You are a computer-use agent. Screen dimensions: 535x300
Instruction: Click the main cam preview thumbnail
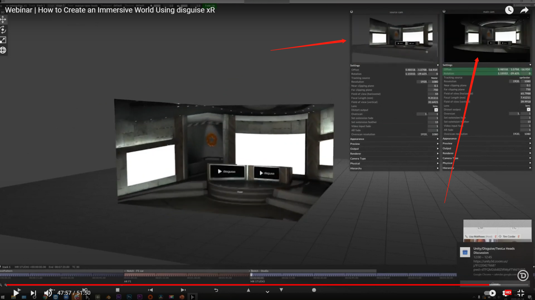487,38
